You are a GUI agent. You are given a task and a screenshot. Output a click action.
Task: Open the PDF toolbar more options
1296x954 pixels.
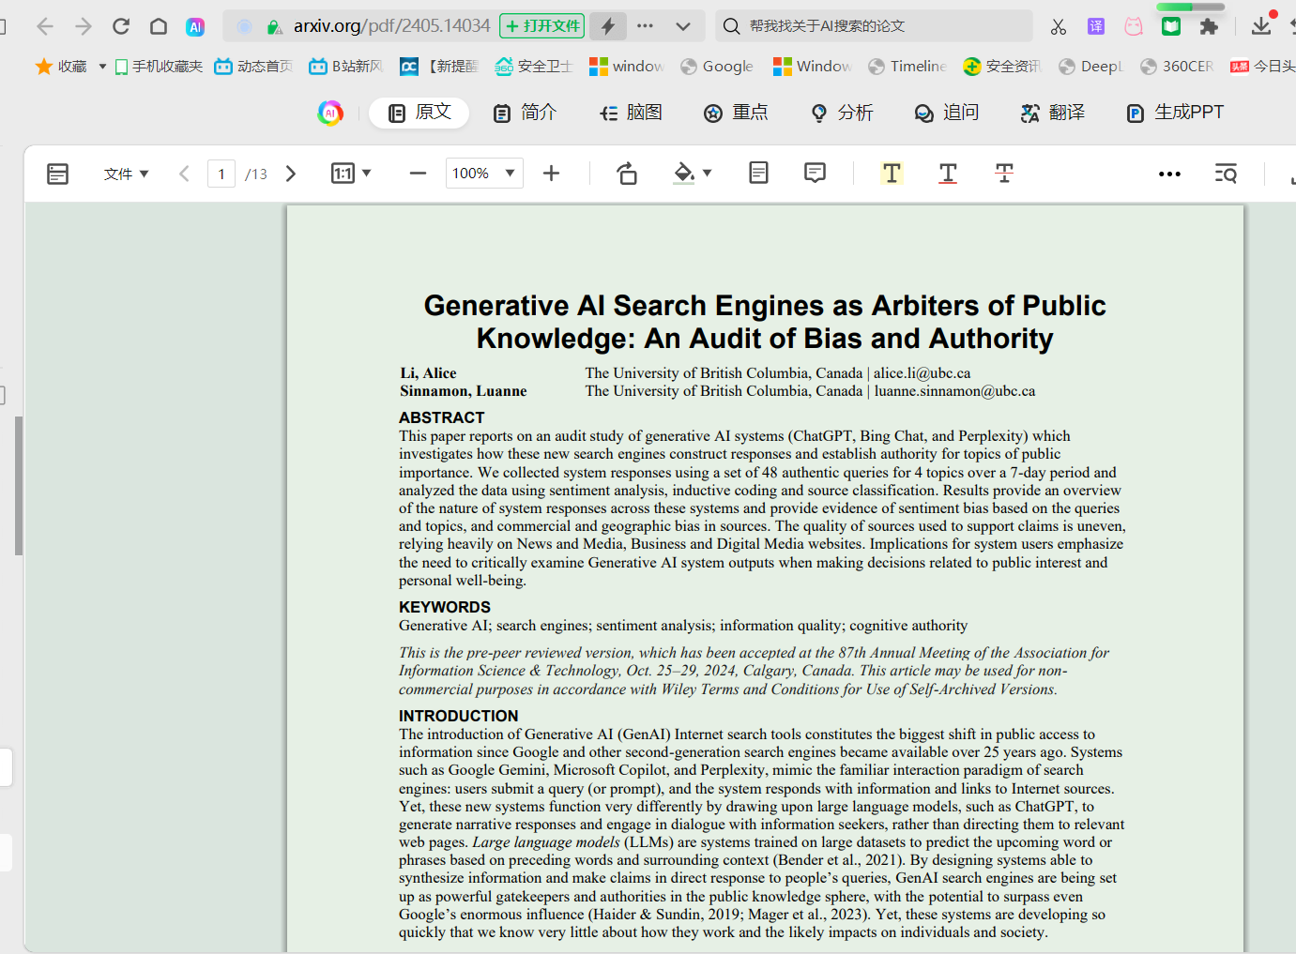click(x=1169, y=174)
